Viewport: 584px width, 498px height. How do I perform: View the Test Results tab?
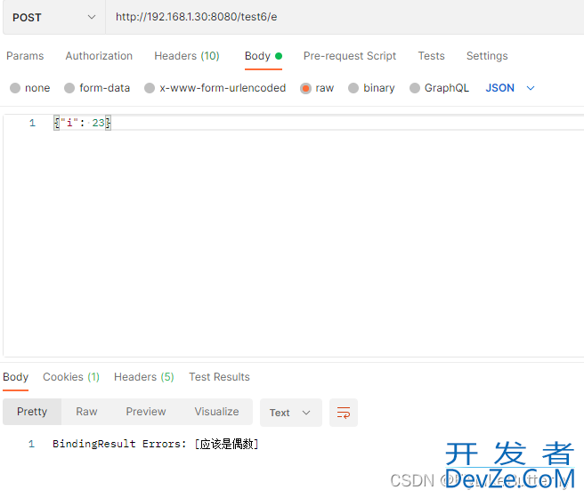219,377
